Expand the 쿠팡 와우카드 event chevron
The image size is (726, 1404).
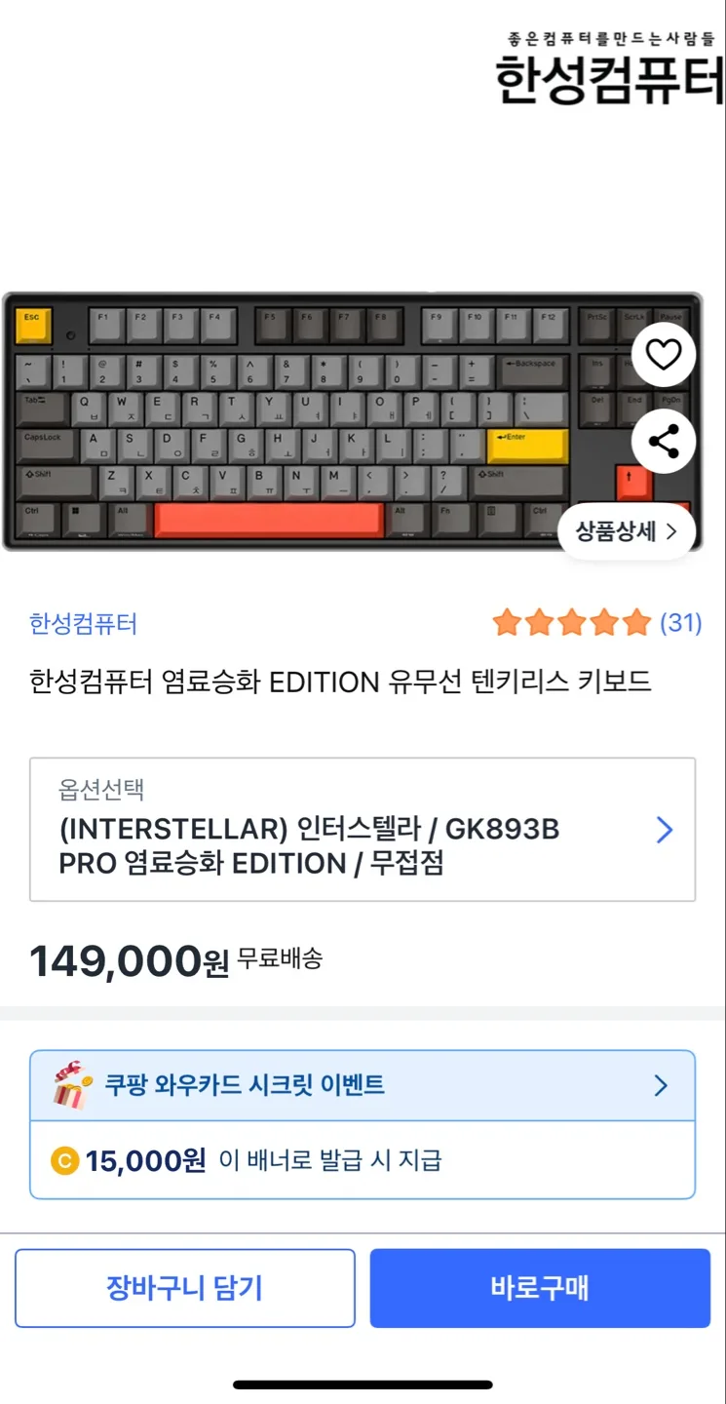(661, 1085)
